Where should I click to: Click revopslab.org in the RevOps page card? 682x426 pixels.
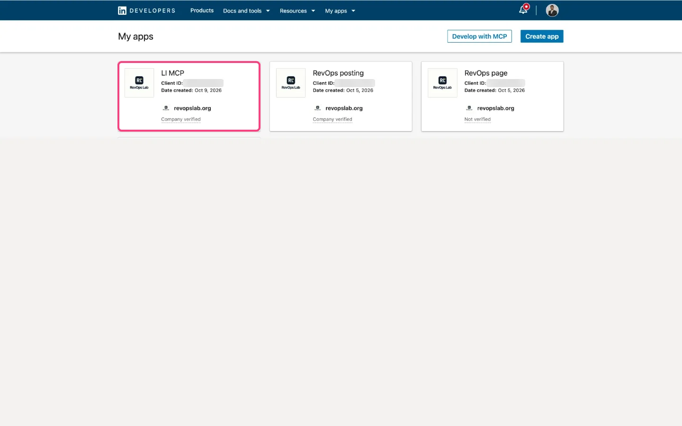click(495, 108)
